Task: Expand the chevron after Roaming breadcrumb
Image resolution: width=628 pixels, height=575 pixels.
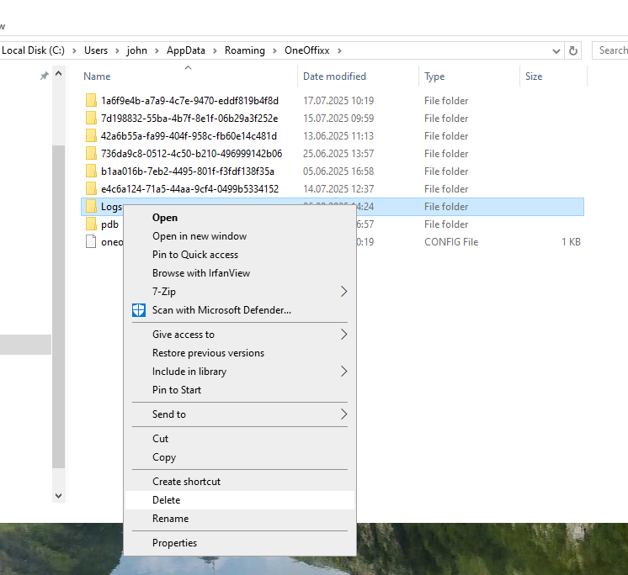Action: point(274,50)
